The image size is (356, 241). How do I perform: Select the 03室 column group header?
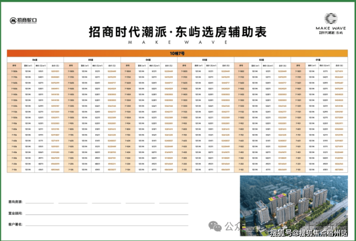point(205,60)
